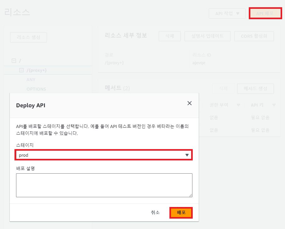
Task: Select the /{proxy+} tree row label
Action: click(x=37, y=70)
